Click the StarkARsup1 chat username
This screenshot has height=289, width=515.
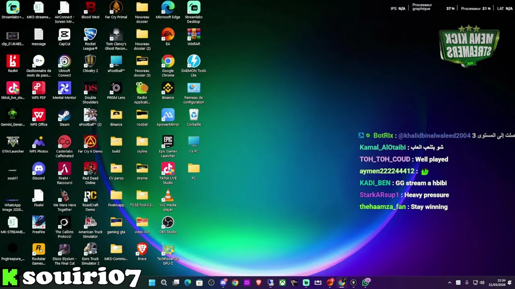click(379, 195)
